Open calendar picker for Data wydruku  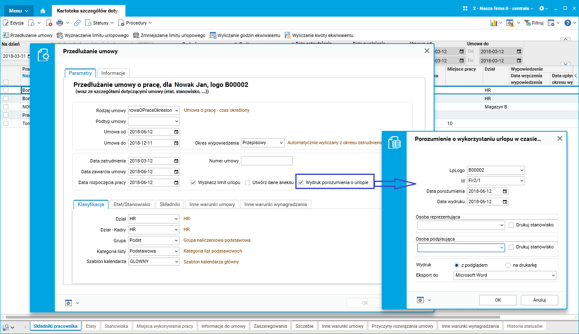point(505,202)
